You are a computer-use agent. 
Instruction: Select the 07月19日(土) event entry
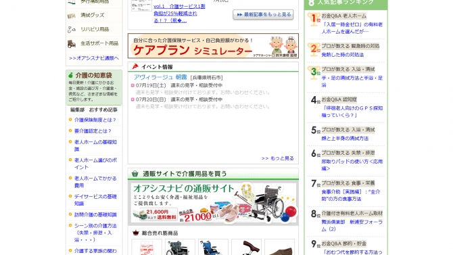click(x=179, y=85)
